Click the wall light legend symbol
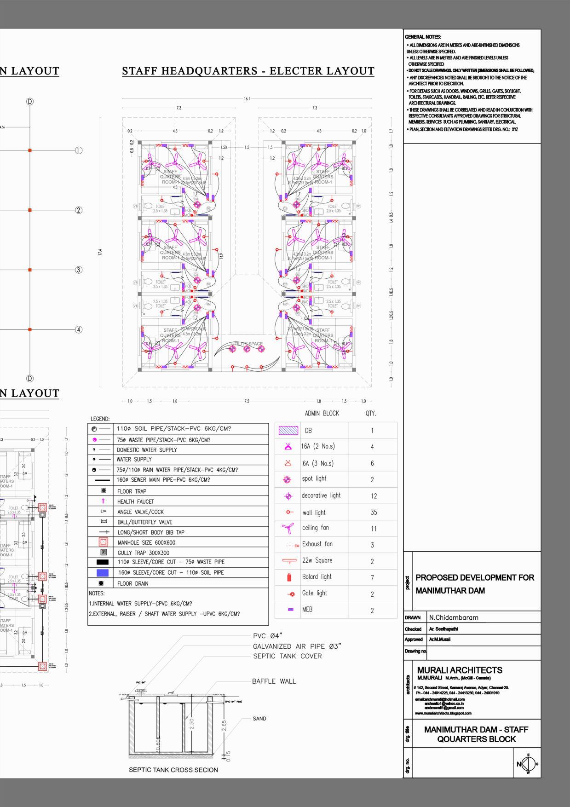The image size is (570, 807). click(x=290, y=512)
